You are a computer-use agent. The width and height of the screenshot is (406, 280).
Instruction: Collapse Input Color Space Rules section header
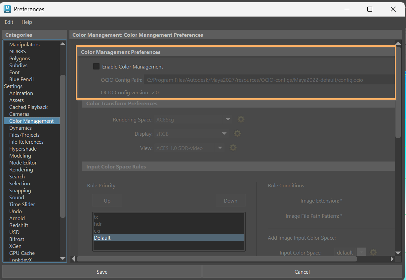tap(238, 167)
